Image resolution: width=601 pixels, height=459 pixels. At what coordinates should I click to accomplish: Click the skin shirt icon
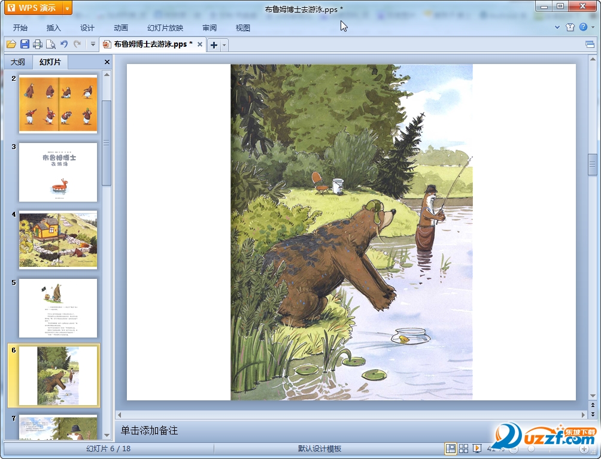pos(570,27)
